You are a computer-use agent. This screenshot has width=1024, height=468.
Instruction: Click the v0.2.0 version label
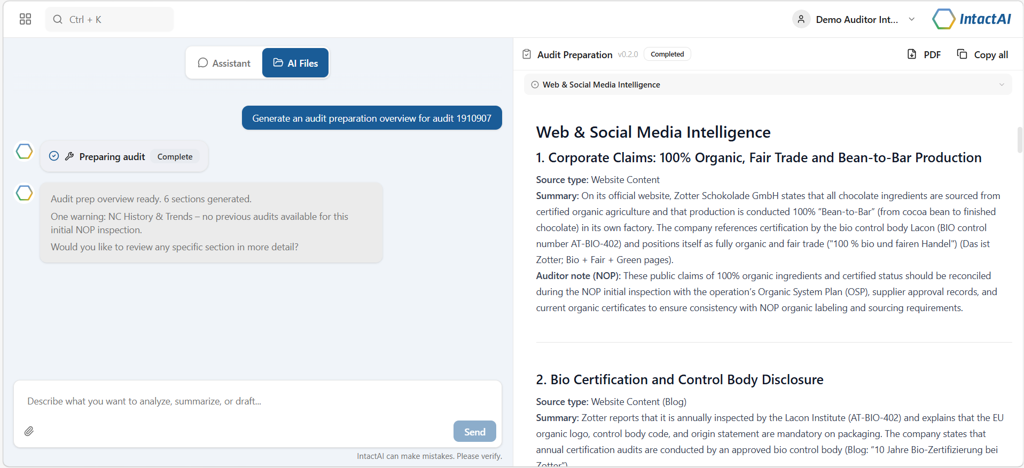[x=628, y=54]
